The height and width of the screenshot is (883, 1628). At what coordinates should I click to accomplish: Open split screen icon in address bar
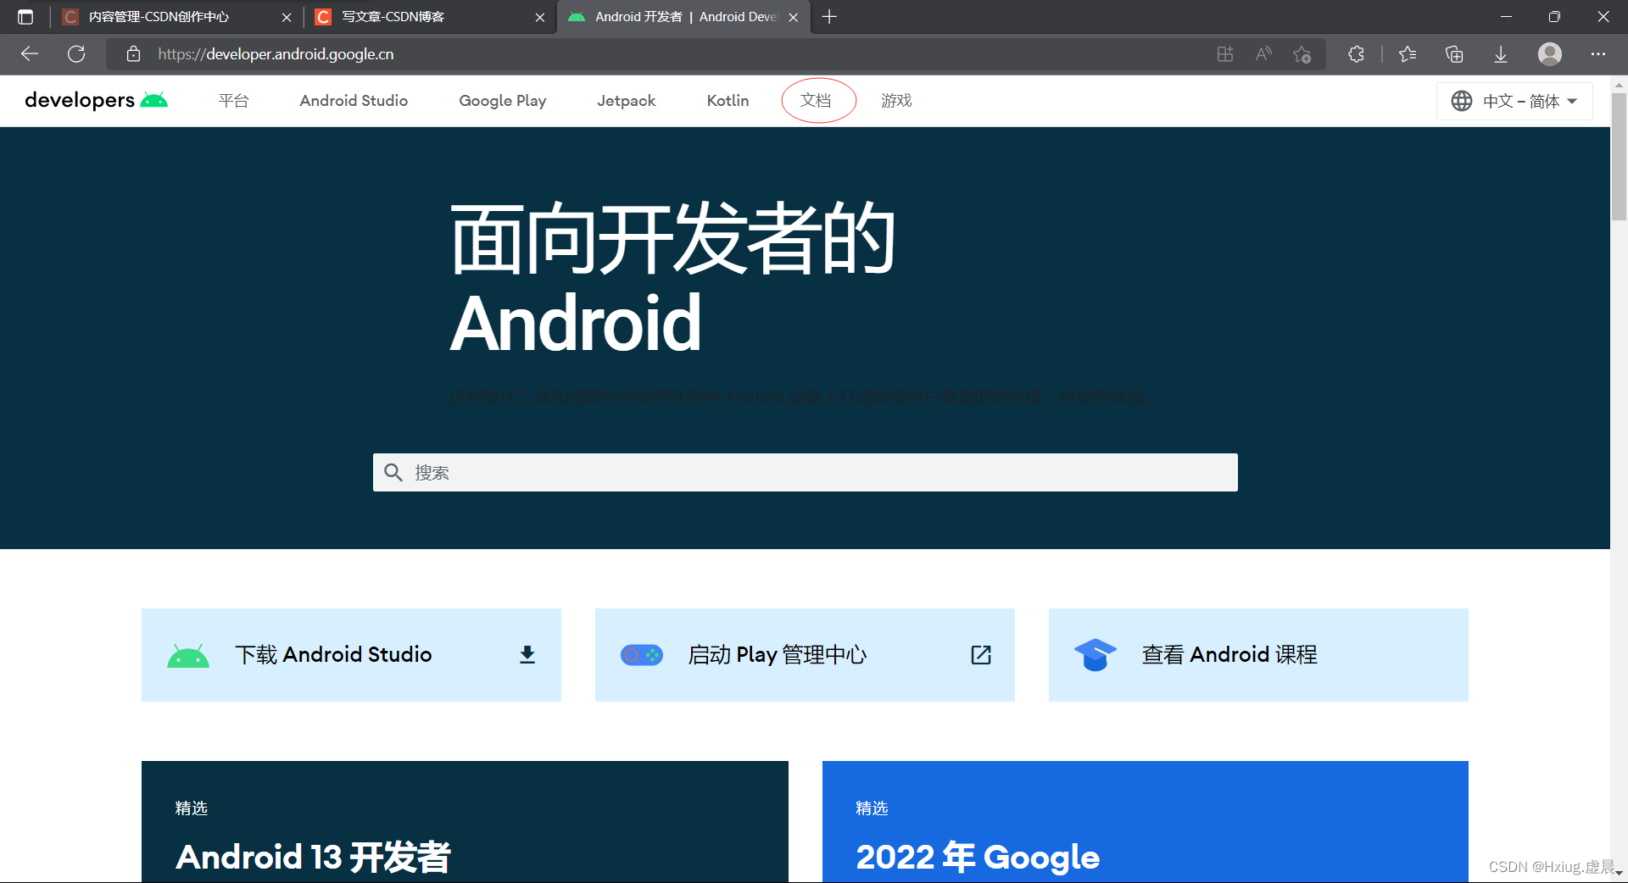(x=1224, y=54)
